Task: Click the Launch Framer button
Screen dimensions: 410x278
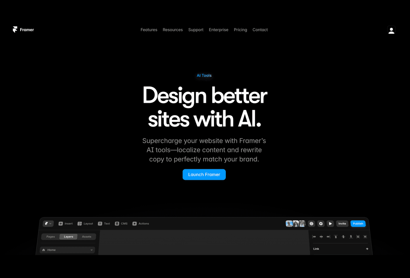Action: (204, 174)
